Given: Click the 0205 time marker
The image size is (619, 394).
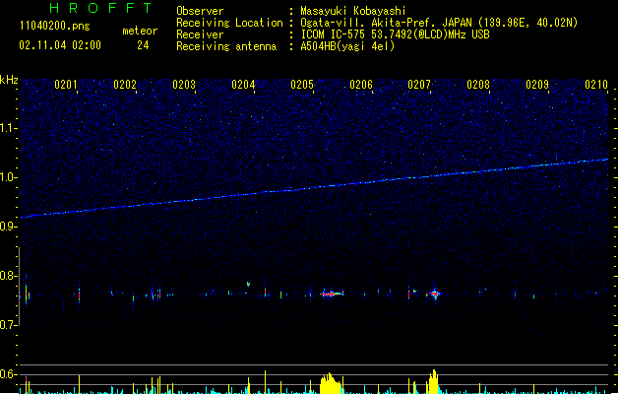Looking at the screenshot, I should (x=302, y=85).
